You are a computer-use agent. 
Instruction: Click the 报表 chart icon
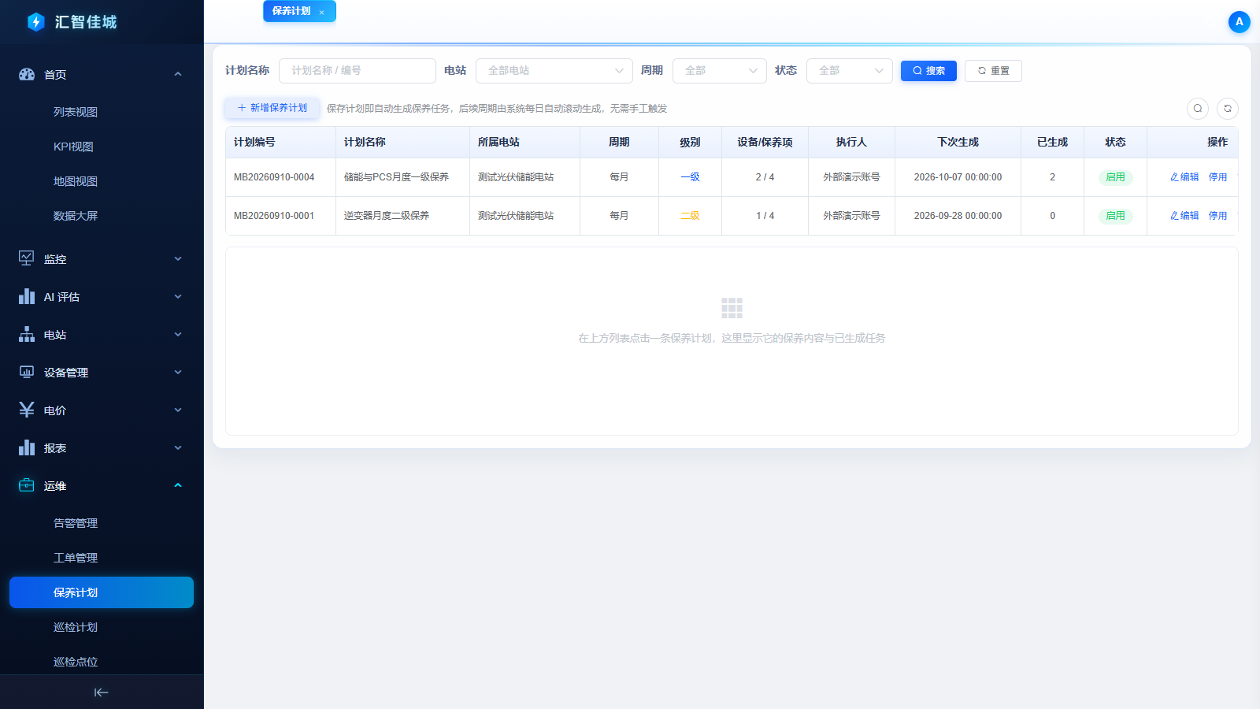[x=27, y=447]
